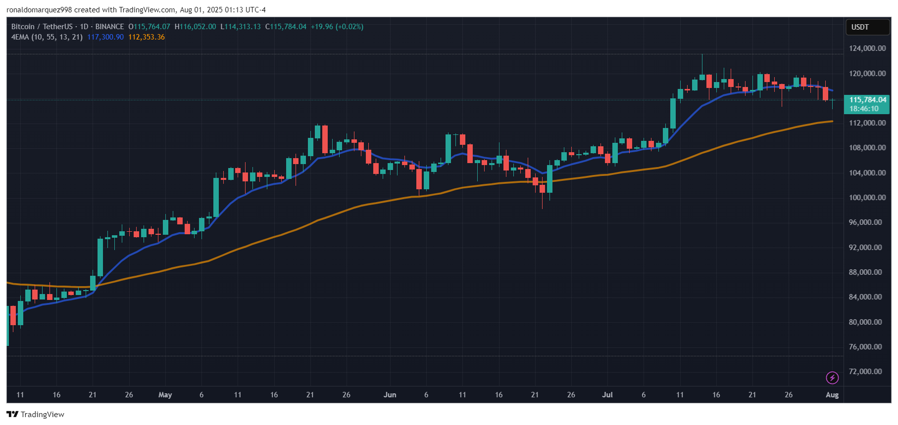
Task: Click the 92,000.00 price axis label
Action: [x=865, y=248]
